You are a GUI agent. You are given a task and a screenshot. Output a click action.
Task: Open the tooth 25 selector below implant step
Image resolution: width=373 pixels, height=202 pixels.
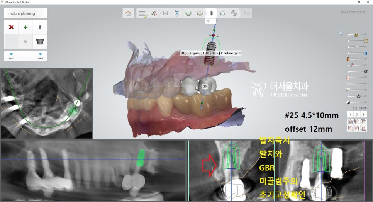208,21
